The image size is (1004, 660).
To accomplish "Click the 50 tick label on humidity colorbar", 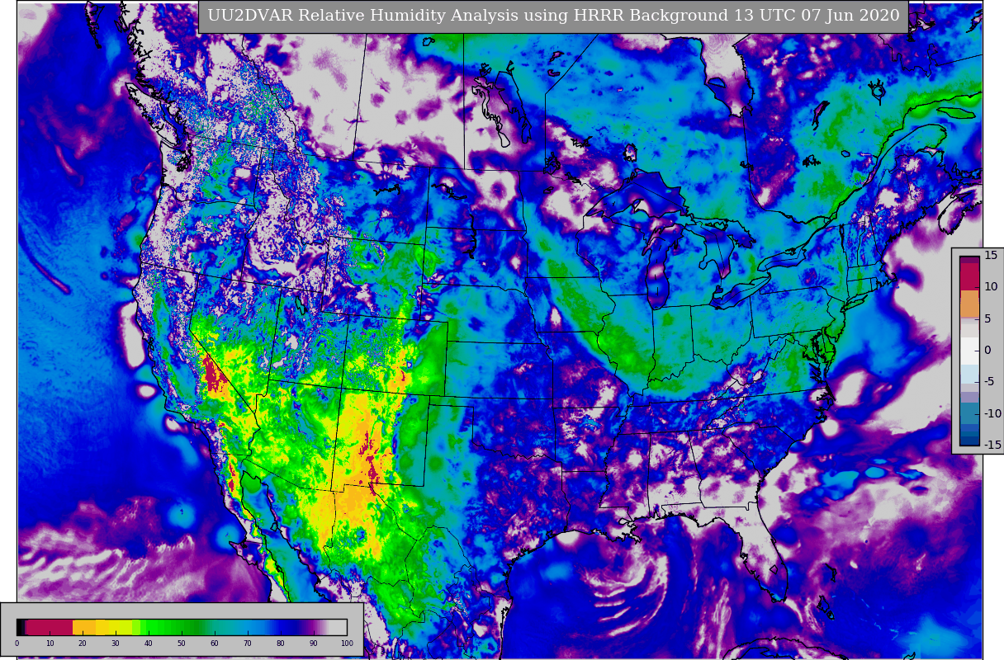I will [x=182, y=643].
